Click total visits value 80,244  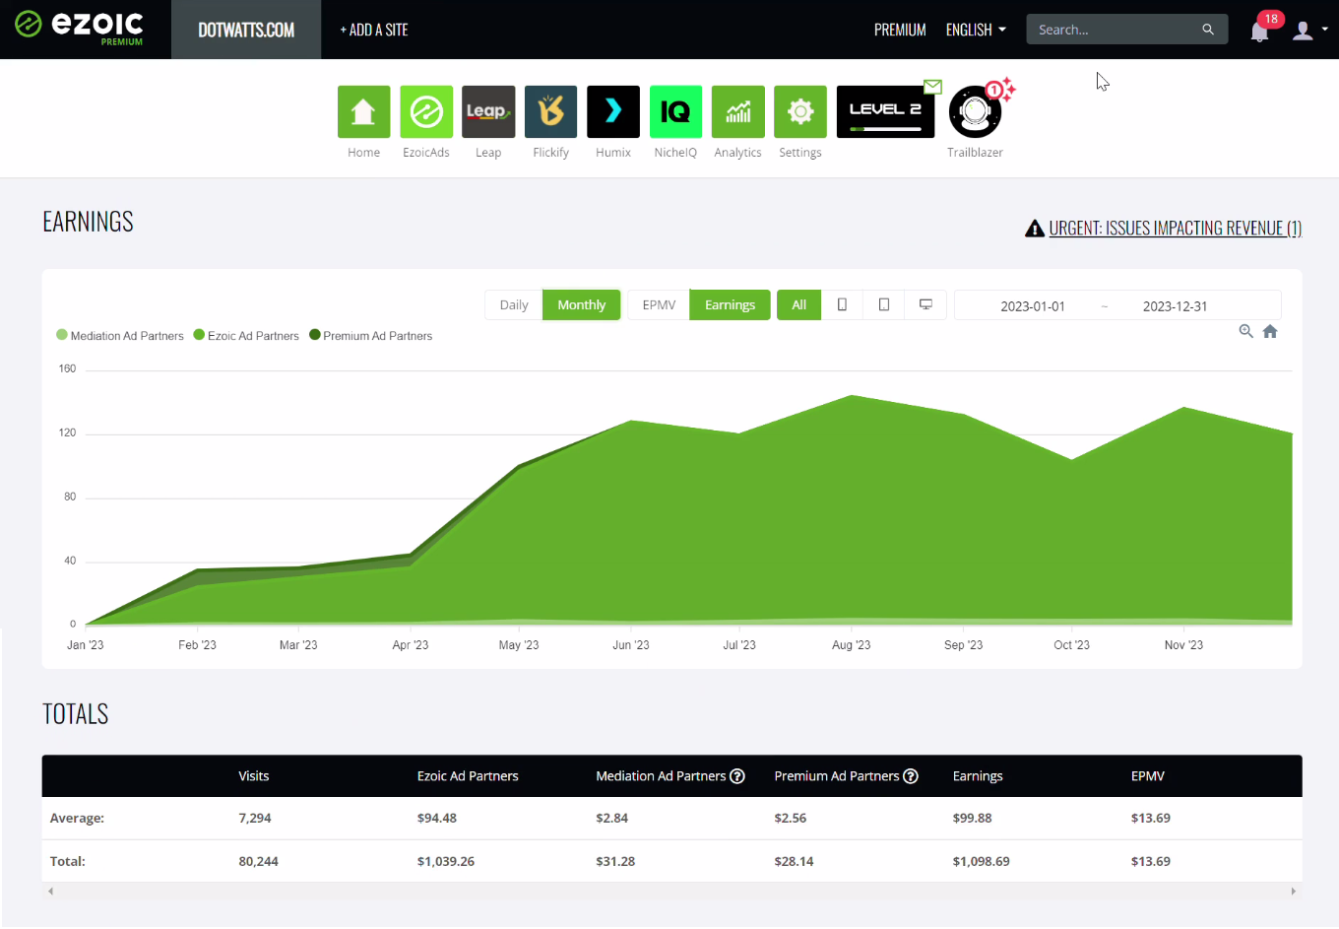[x=259, y=861]
